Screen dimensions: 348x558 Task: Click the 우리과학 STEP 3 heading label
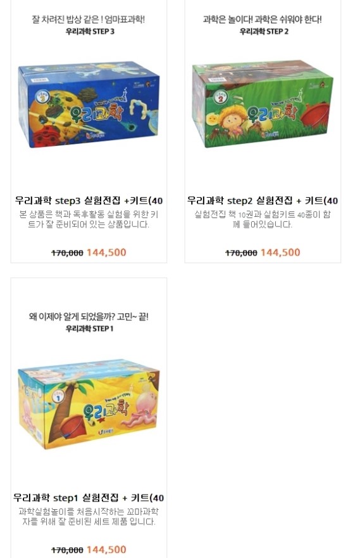[90, 32]
